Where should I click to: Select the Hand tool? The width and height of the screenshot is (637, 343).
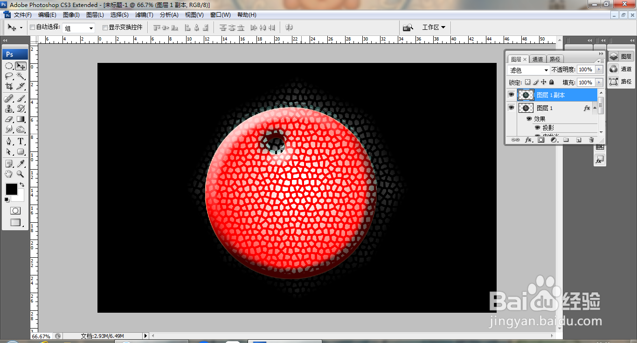pyautogui.click(x=9, y=174)
